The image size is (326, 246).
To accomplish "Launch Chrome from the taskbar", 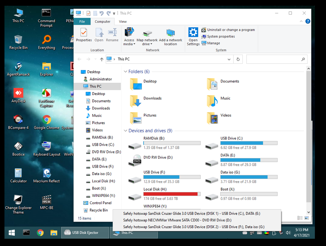I will click(x=40, y=233).
